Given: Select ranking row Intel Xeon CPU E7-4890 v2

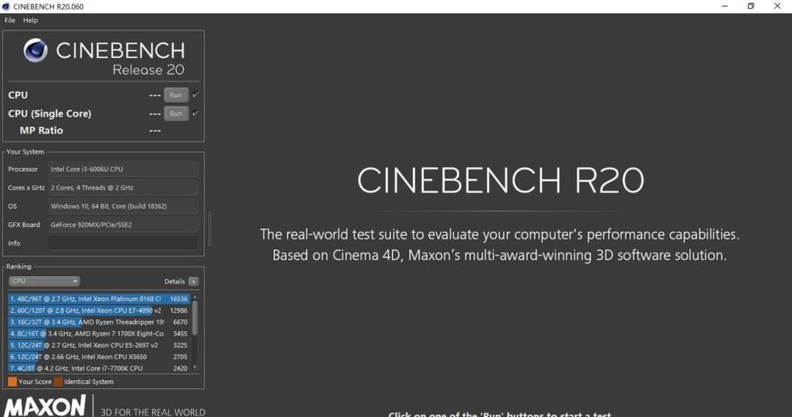Looking at the screenshot, I should 99,310.
